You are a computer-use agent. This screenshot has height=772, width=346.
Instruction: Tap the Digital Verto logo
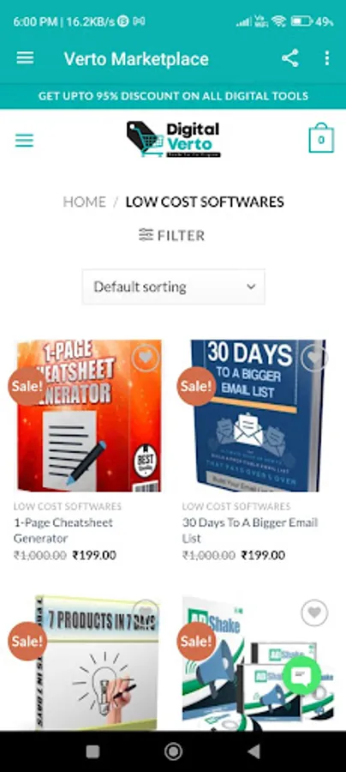(173, 139)
